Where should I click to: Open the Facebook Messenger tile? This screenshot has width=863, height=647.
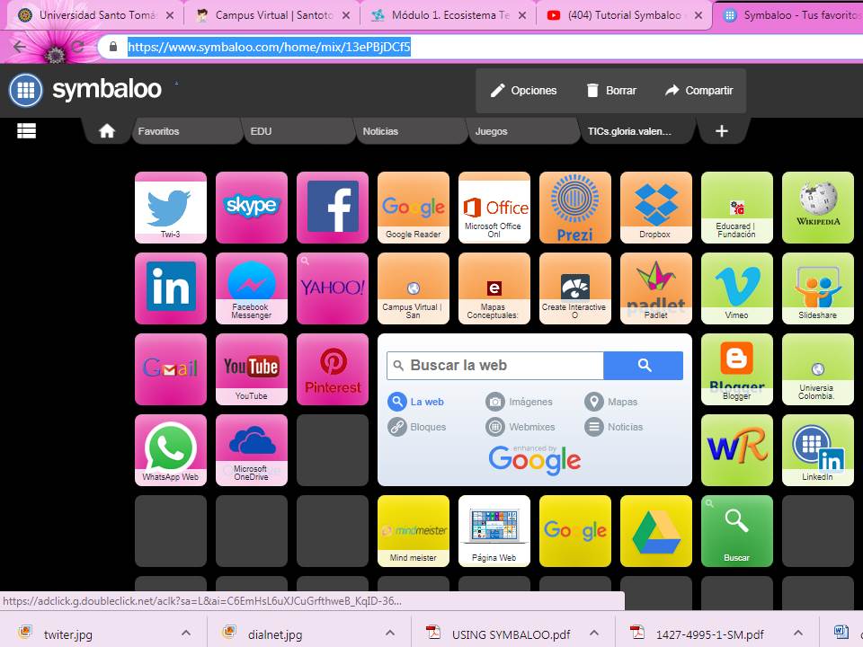pyautogui.click(x=252, y=288)
